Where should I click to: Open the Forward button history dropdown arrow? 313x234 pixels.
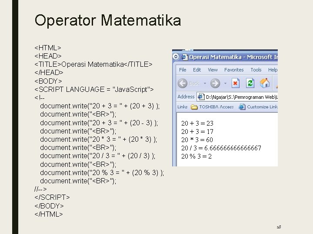click(x=225, y=83)
